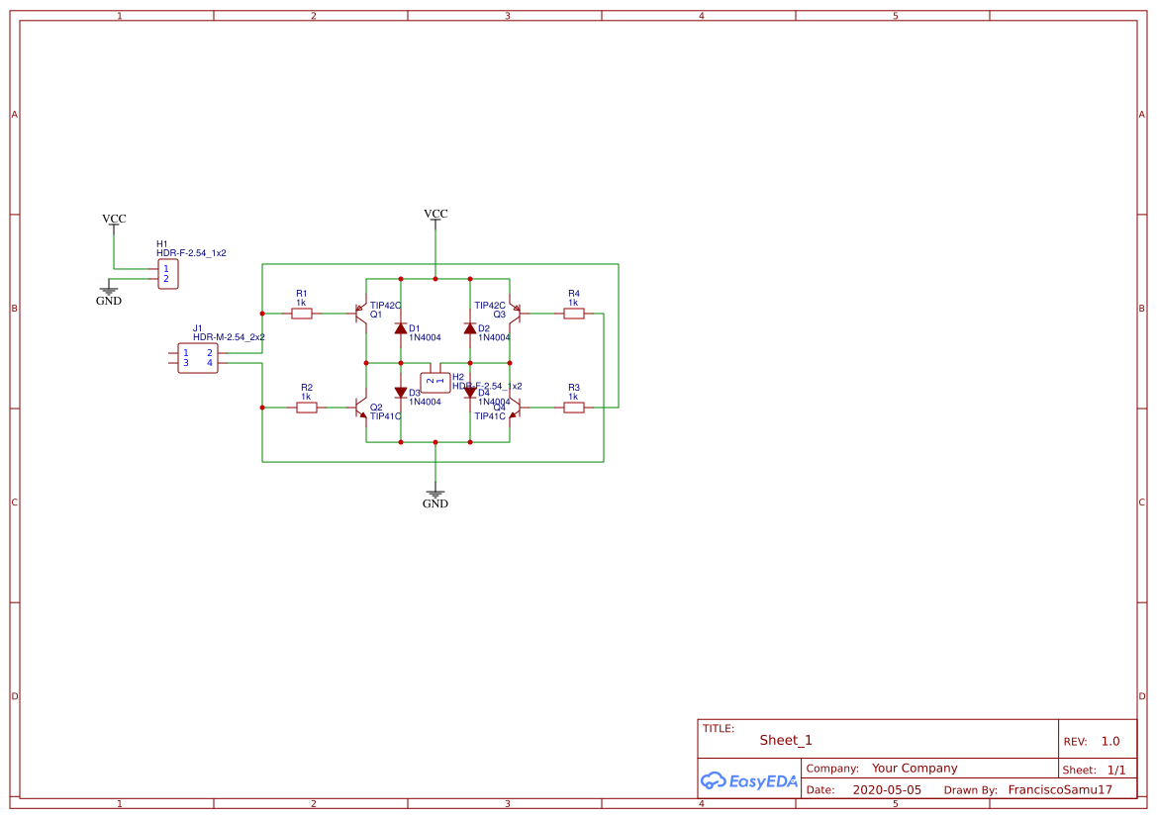Select diode D3 symbol
The height and width of the screenshot is (819, 1157).
point(401,393)
